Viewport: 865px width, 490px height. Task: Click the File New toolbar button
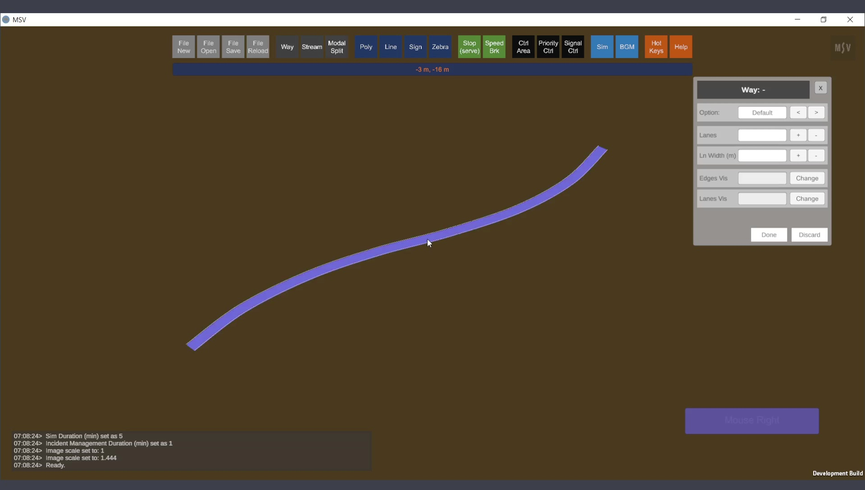pyautogui.click(x=183, y=47)
